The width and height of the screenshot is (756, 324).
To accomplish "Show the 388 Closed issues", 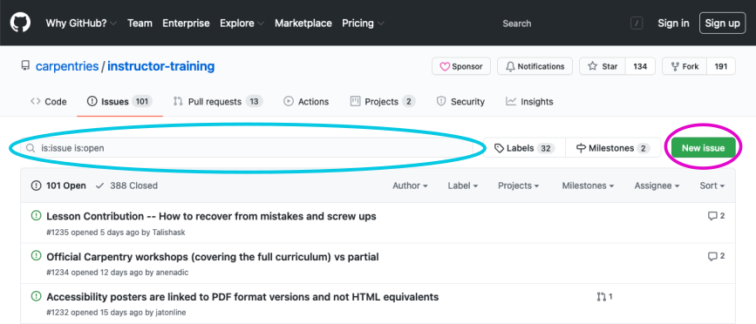I will [126, 186].
